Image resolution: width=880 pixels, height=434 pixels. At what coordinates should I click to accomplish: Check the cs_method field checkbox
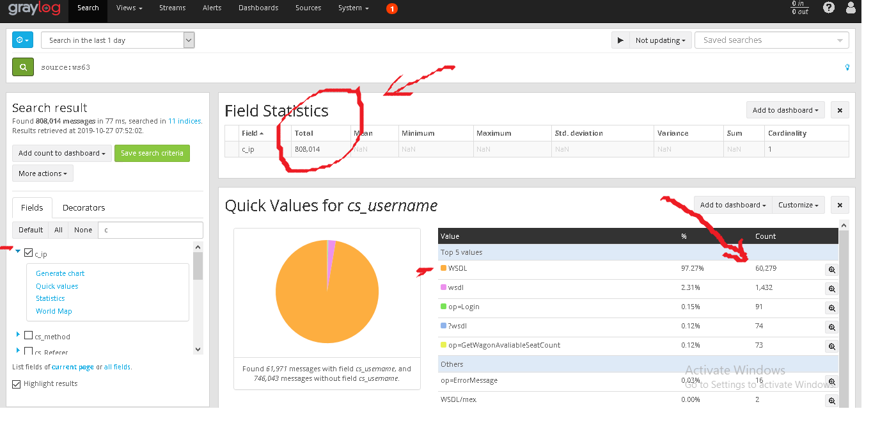[x=28, y=335]
